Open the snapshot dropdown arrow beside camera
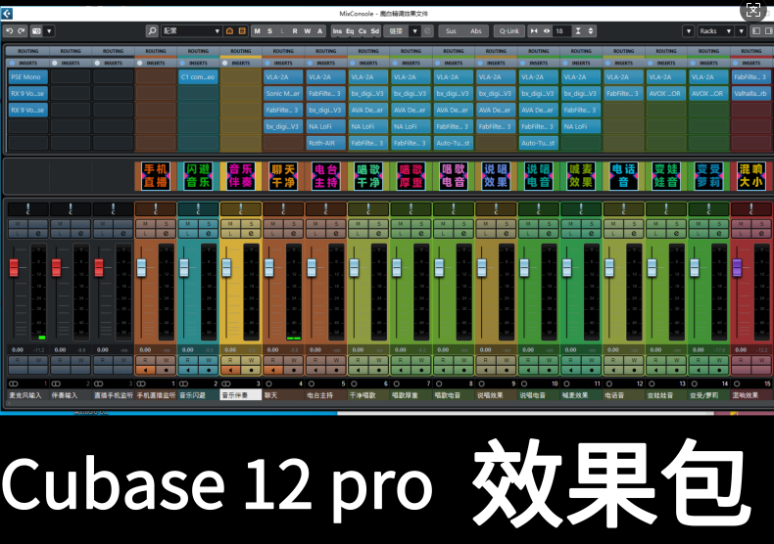This screenshot has width=774, height=544. tap(49, 31)
